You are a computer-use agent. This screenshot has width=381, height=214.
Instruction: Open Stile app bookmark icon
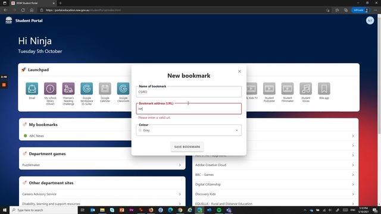[324, 89]
